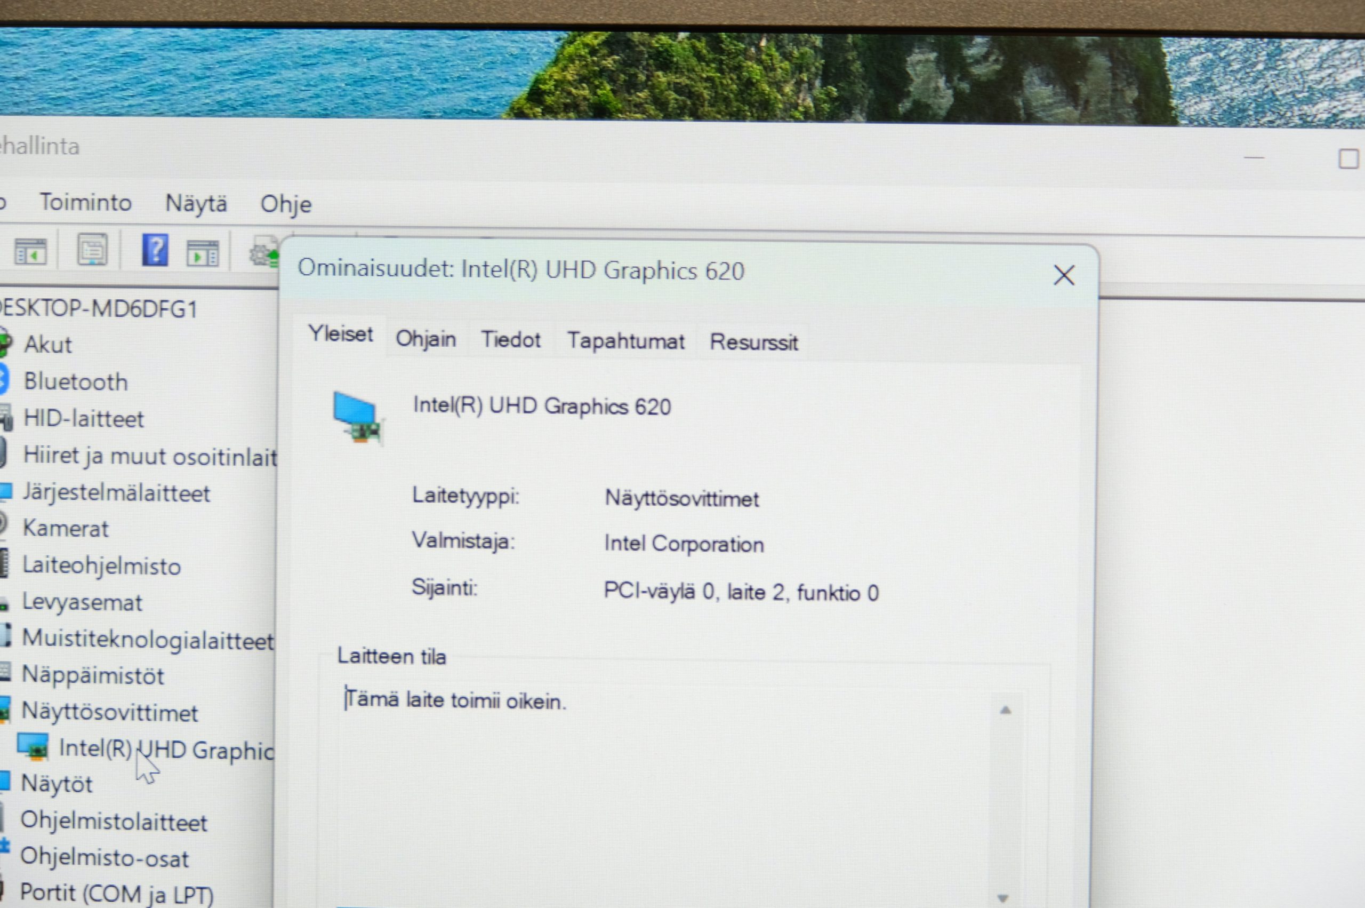Click the scroll down arrow in Laitteen tila

tap(1003, 898)
